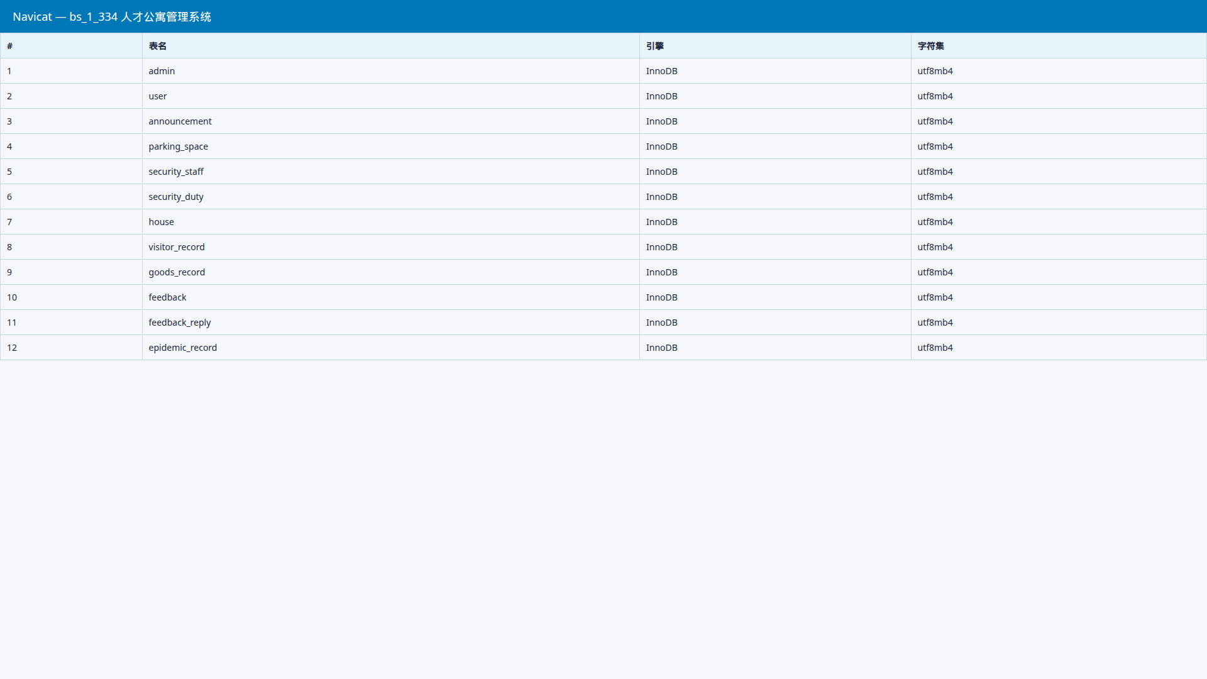Select the feedback_reply table name
The height and width of the screenshot is (679, 1207).
coord(180,323)
